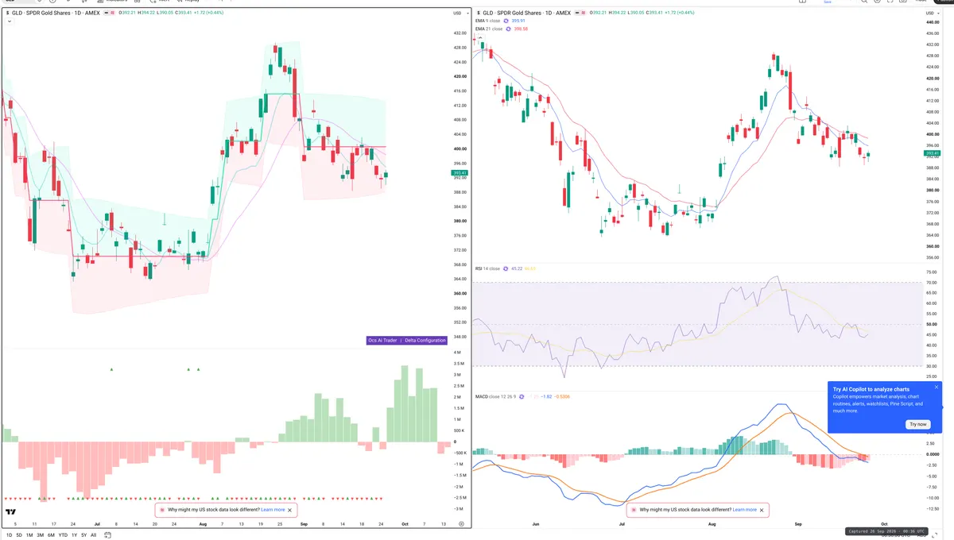This screenshot has height=540, width=954.
Task: Select the 1Y time range
Action: (x=74, y=535)
